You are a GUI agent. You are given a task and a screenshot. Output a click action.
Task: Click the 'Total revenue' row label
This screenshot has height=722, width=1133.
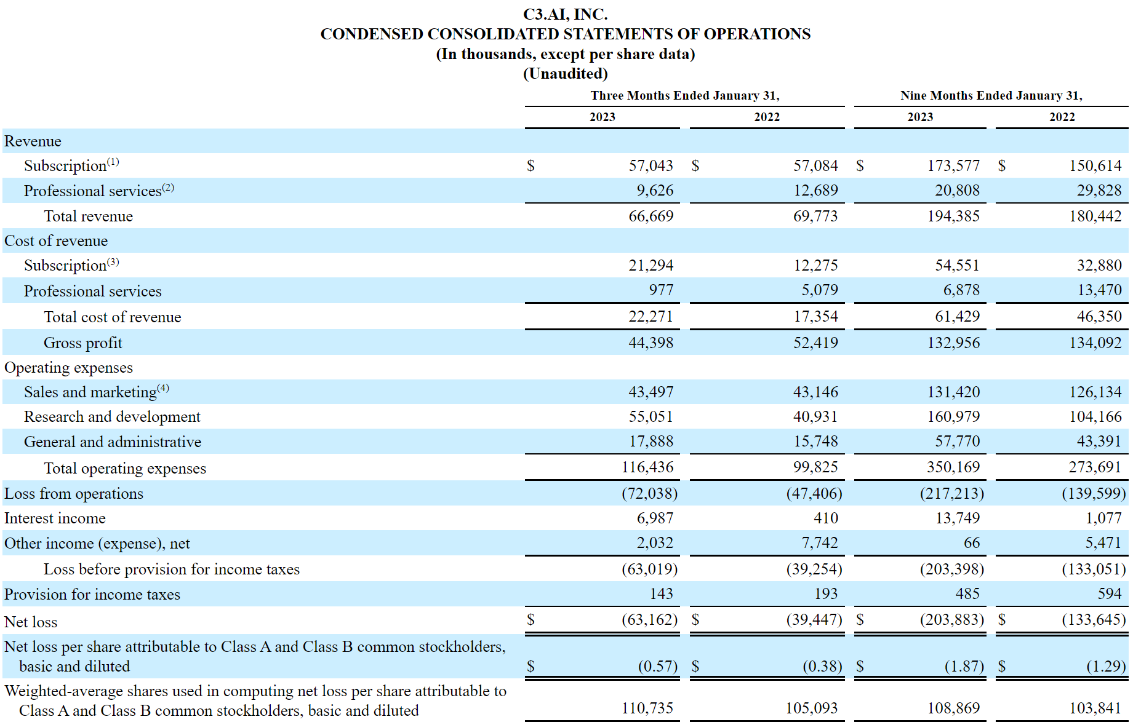(89, 216)
